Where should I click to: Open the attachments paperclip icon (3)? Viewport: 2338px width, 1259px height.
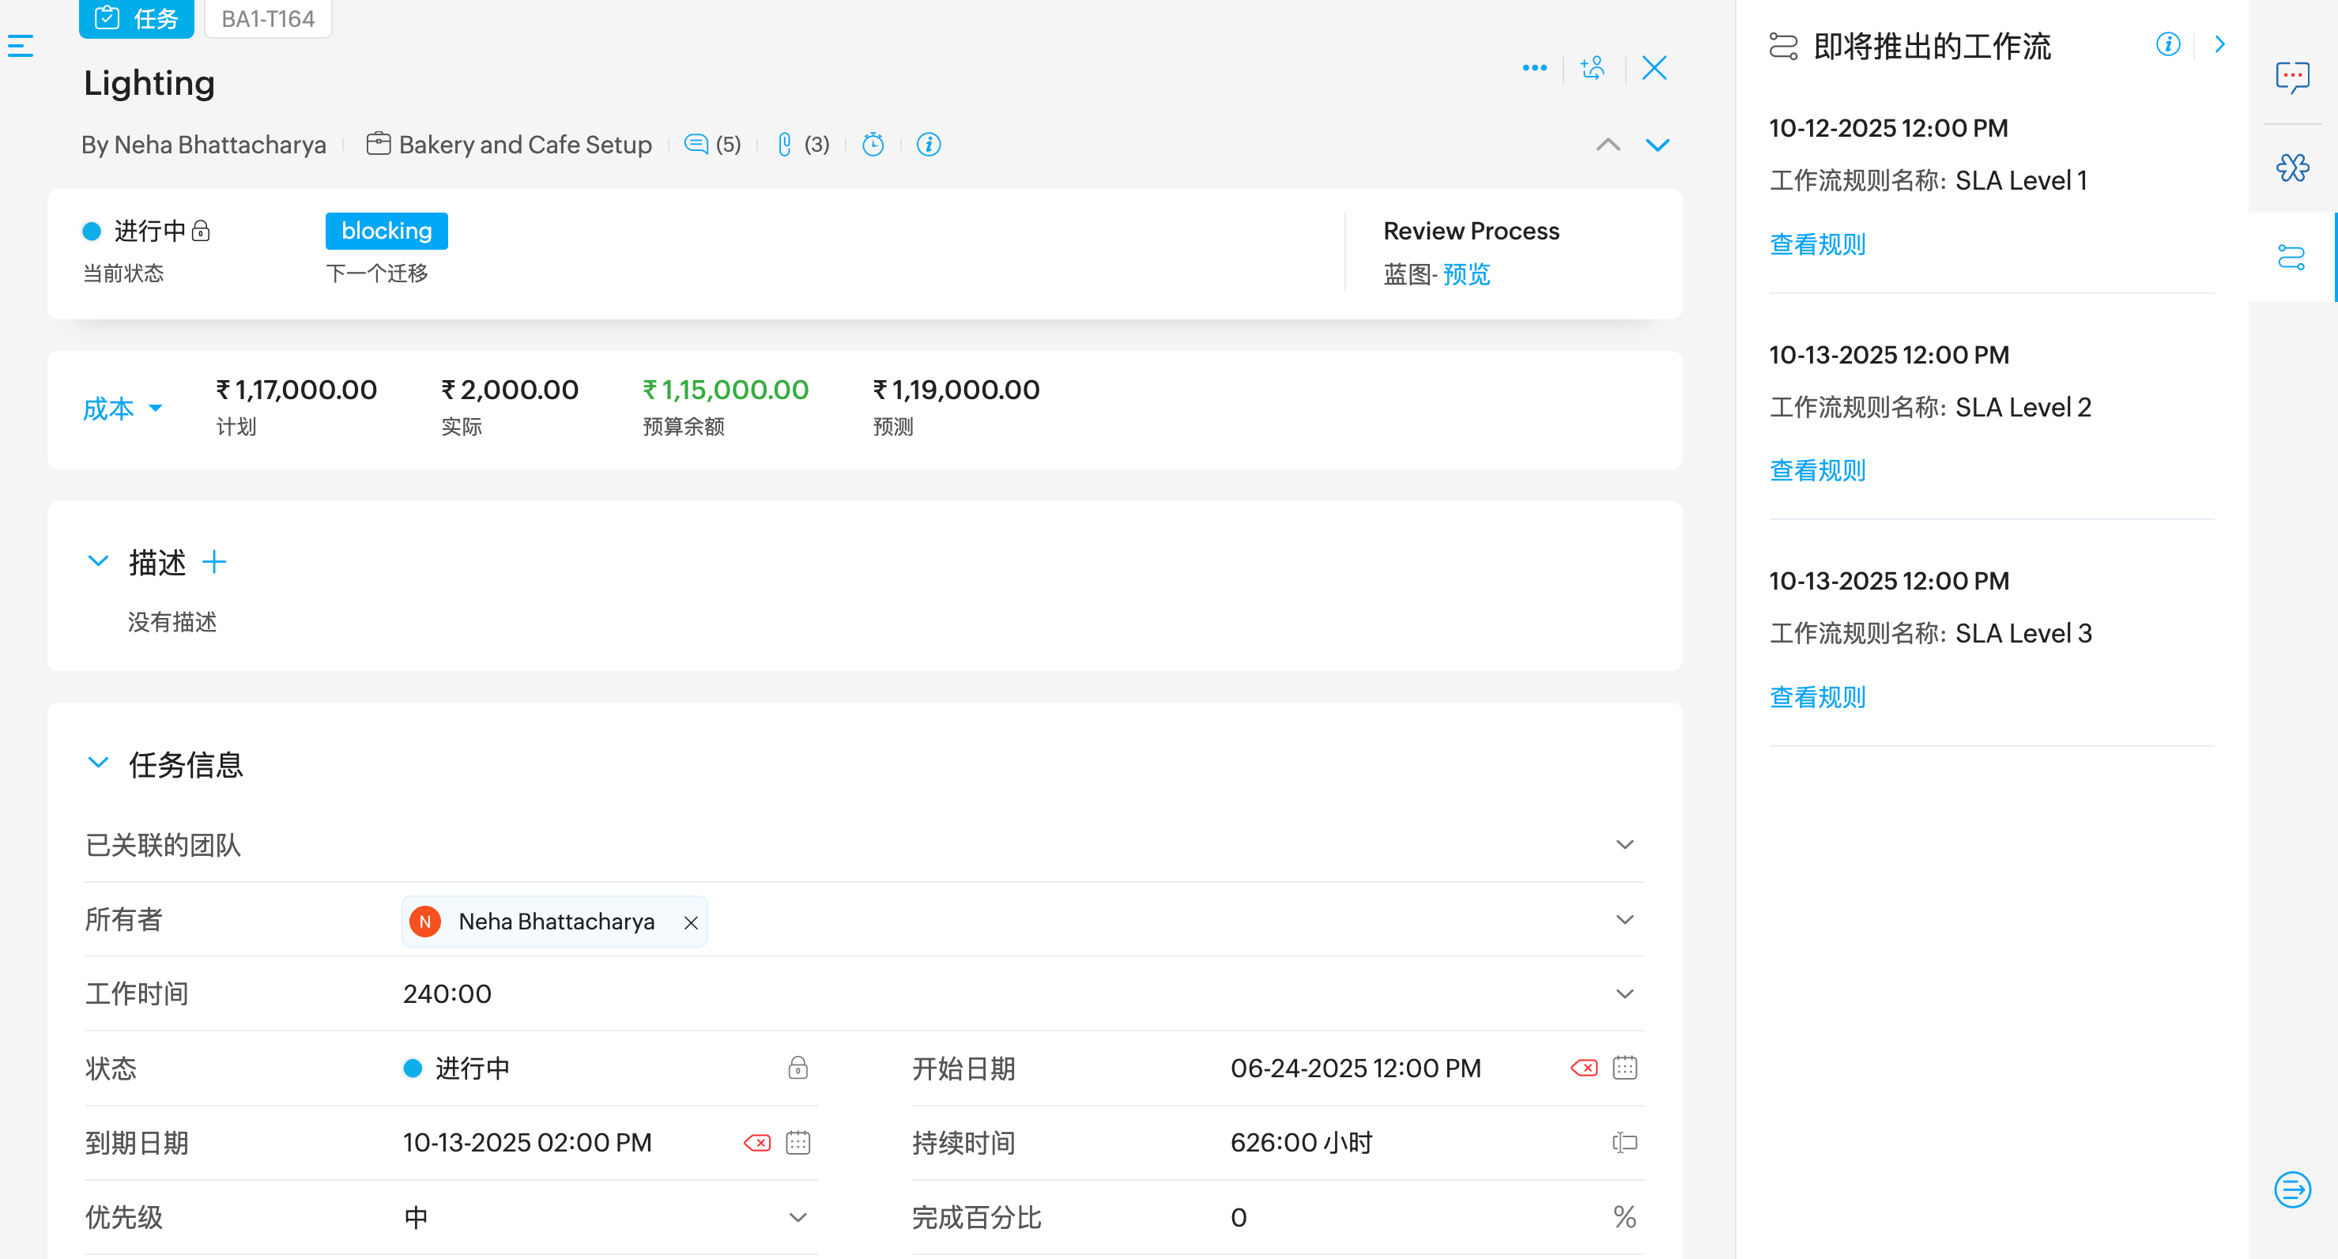(x=785, y=145)
